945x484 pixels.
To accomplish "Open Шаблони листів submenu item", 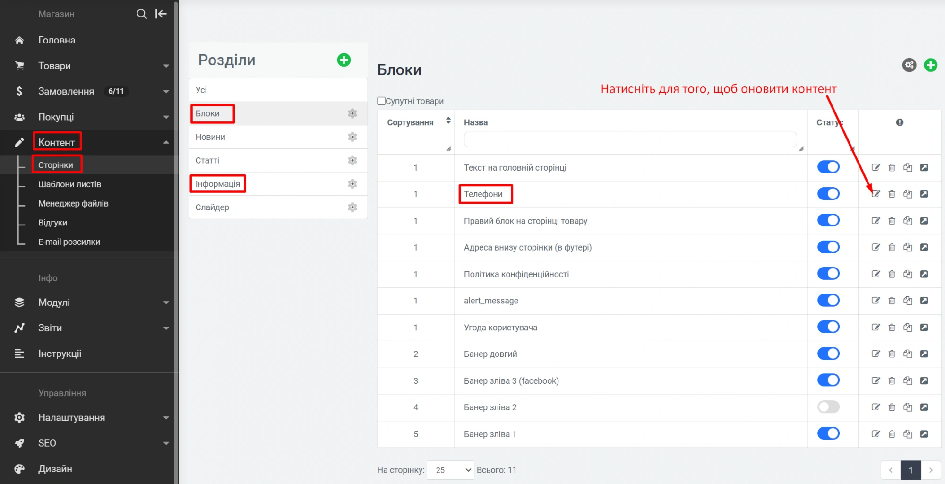I will (x=69, y=184).
